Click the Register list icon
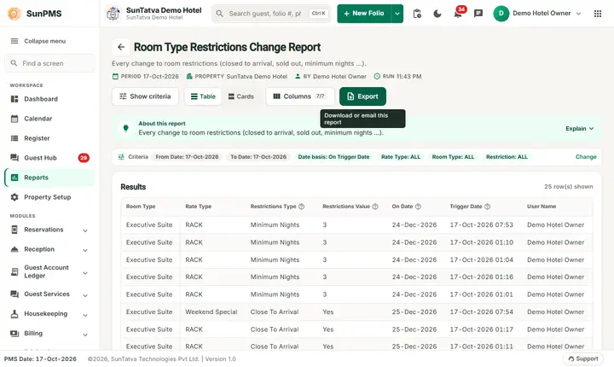 tap(14, 138)
